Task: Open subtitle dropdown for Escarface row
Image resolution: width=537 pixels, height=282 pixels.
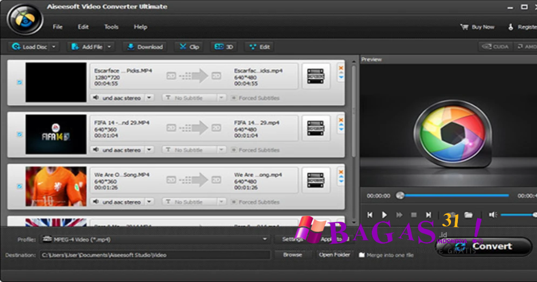Action: [222, 98]
